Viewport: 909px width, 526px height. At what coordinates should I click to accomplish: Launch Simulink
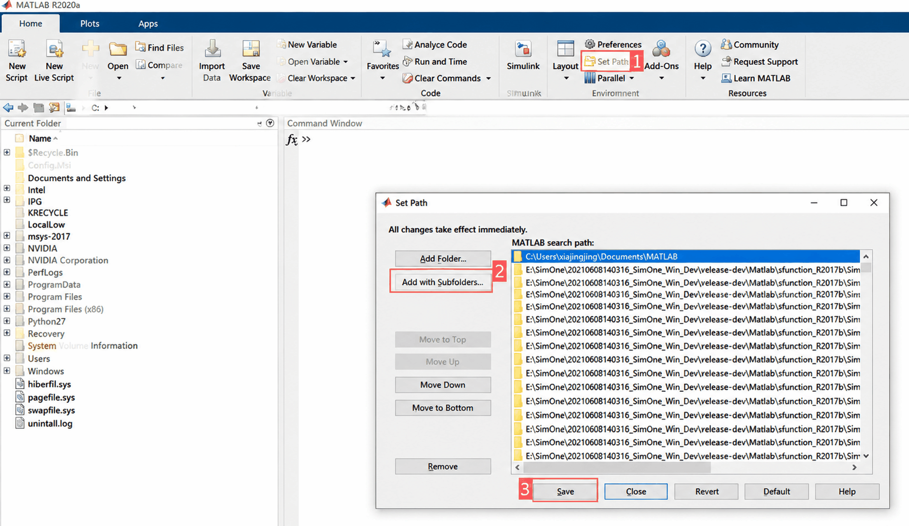click(523, 56)
